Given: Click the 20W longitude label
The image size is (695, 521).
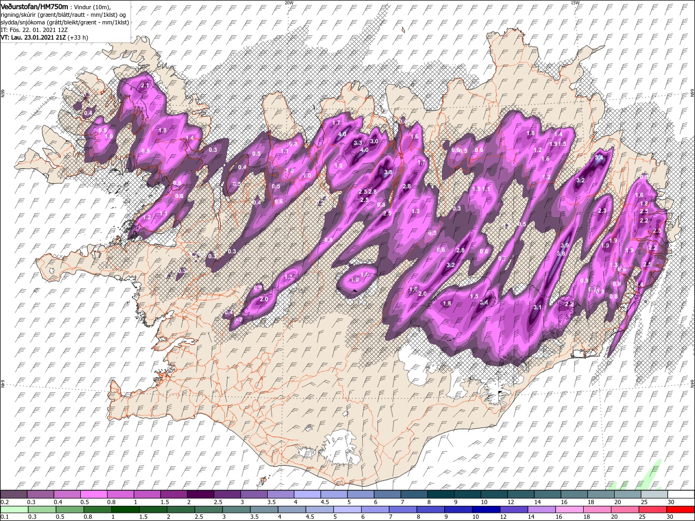Looking at the screenshot, I should pos(289,3).
